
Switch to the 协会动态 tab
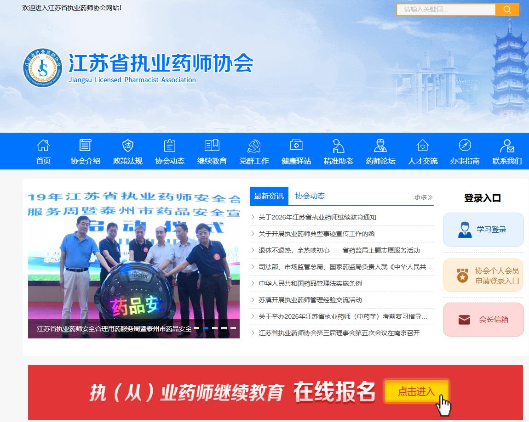pos(310,196)
